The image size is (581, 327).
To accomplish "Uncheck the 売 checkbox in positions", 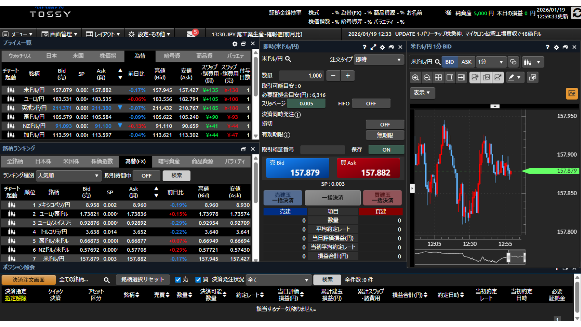I will tap(178, 280).
